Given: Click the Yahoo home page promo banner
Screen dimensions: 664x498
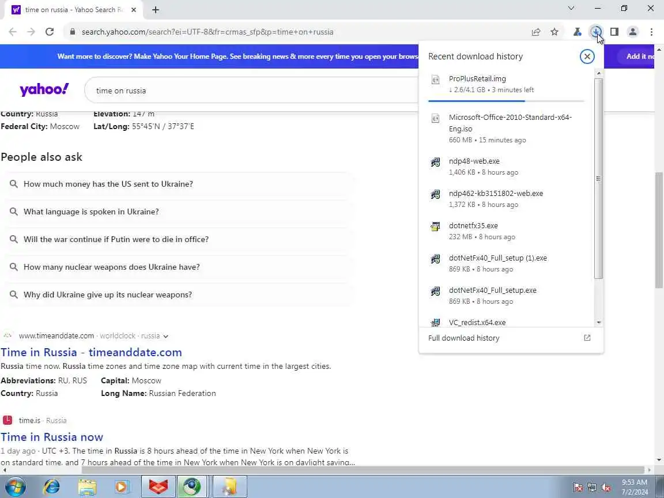Looking at the screenshot, I should [x=237, y=56].
